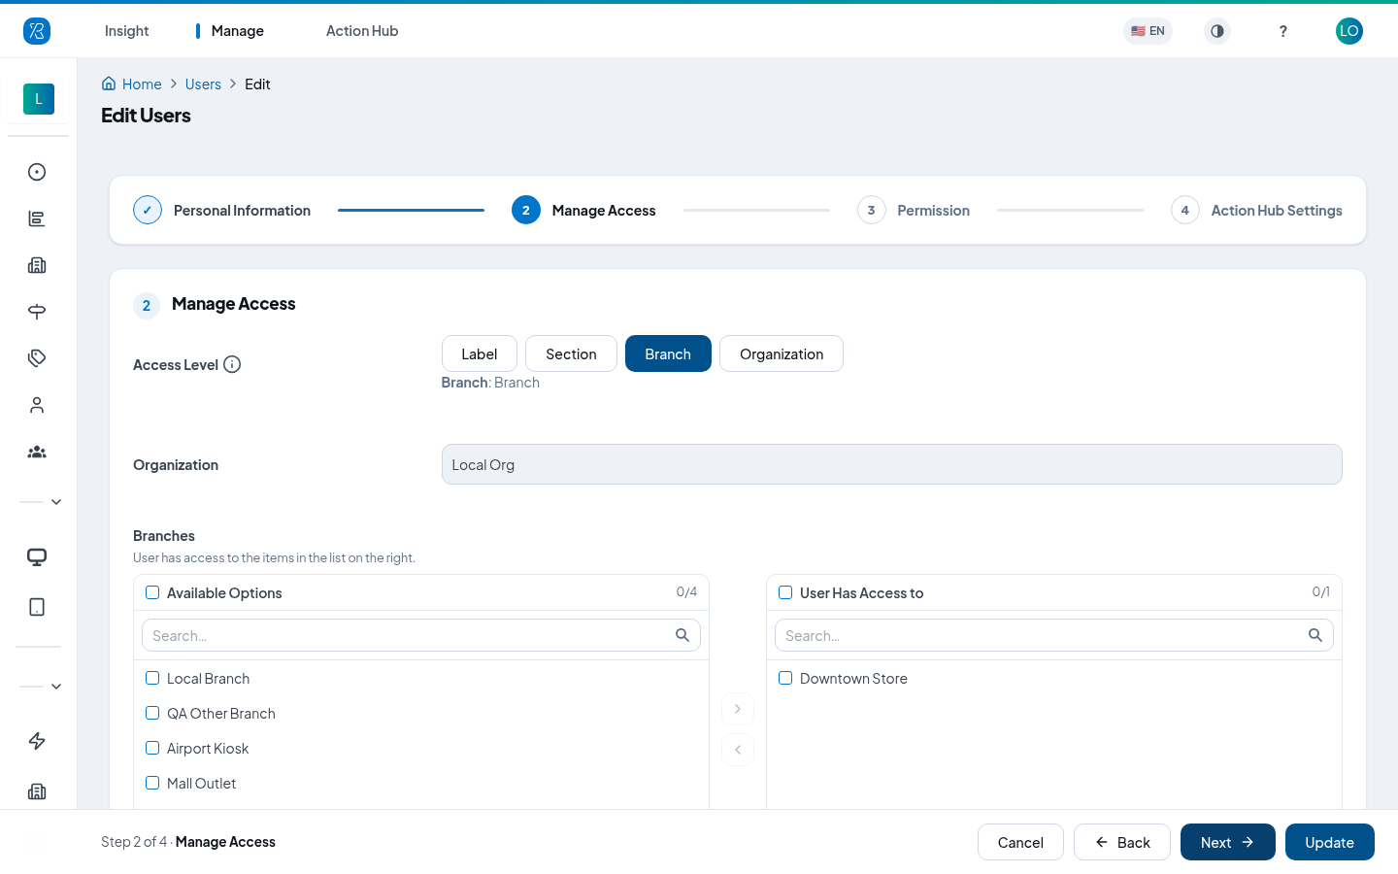The width and height of the screenshot is (1398, 874).
Task: Click the Users breadcrumb link
Action: click(x=203, y=84)
